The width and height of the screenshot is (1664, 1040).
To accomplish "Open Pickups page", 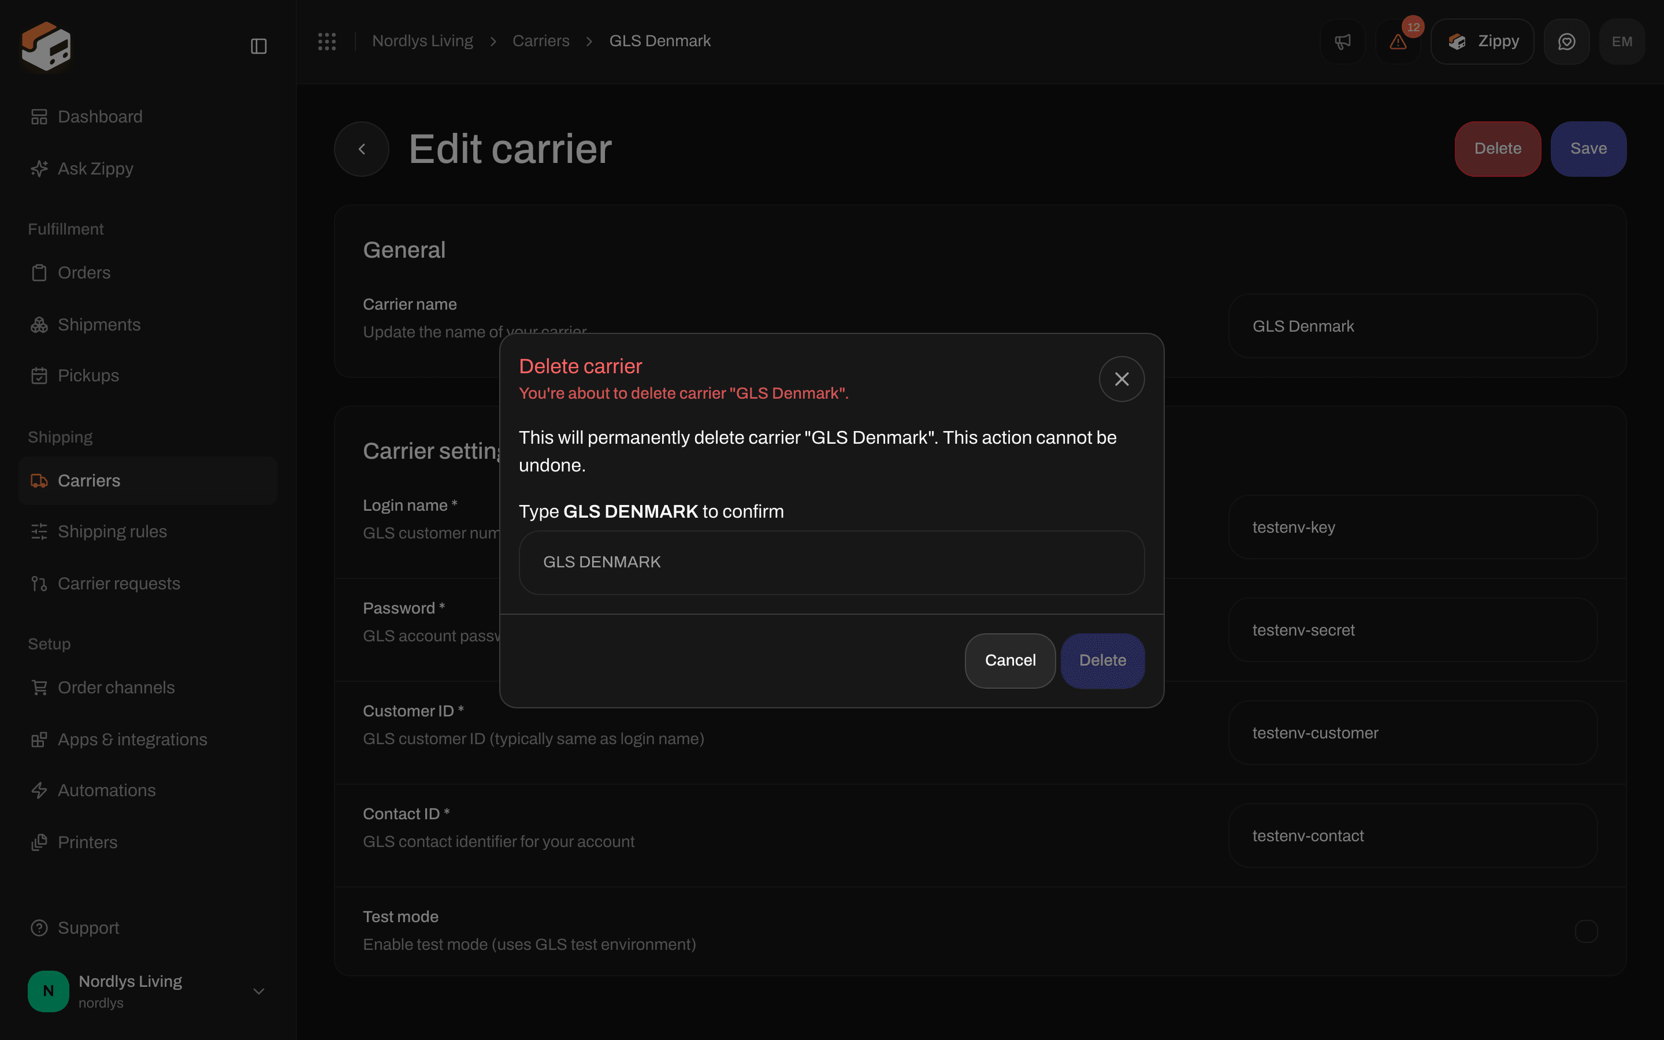I will pos(148,376).
